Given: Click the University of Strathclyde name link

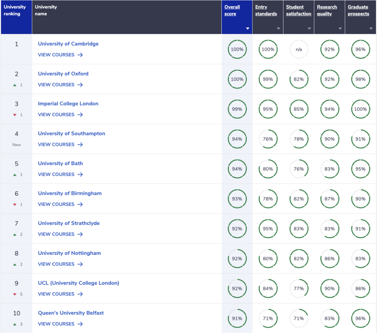Looking at the screenshot, I should click(69, 223).
